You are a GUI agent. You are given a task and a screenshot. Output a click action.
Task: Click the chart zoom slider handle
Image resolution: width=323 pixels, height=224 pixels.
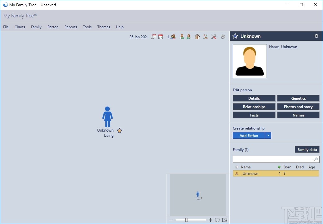[x=186, y=220]
